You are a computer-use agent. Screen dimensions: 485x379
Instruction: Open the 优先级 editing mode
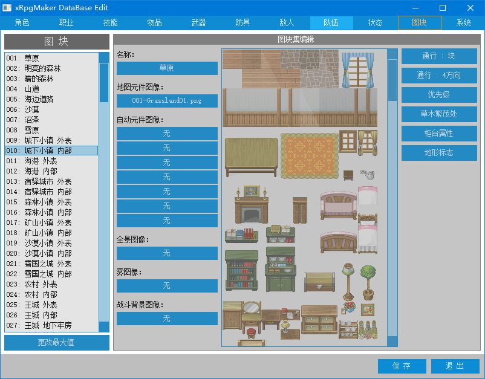click(x=439, y=94)
